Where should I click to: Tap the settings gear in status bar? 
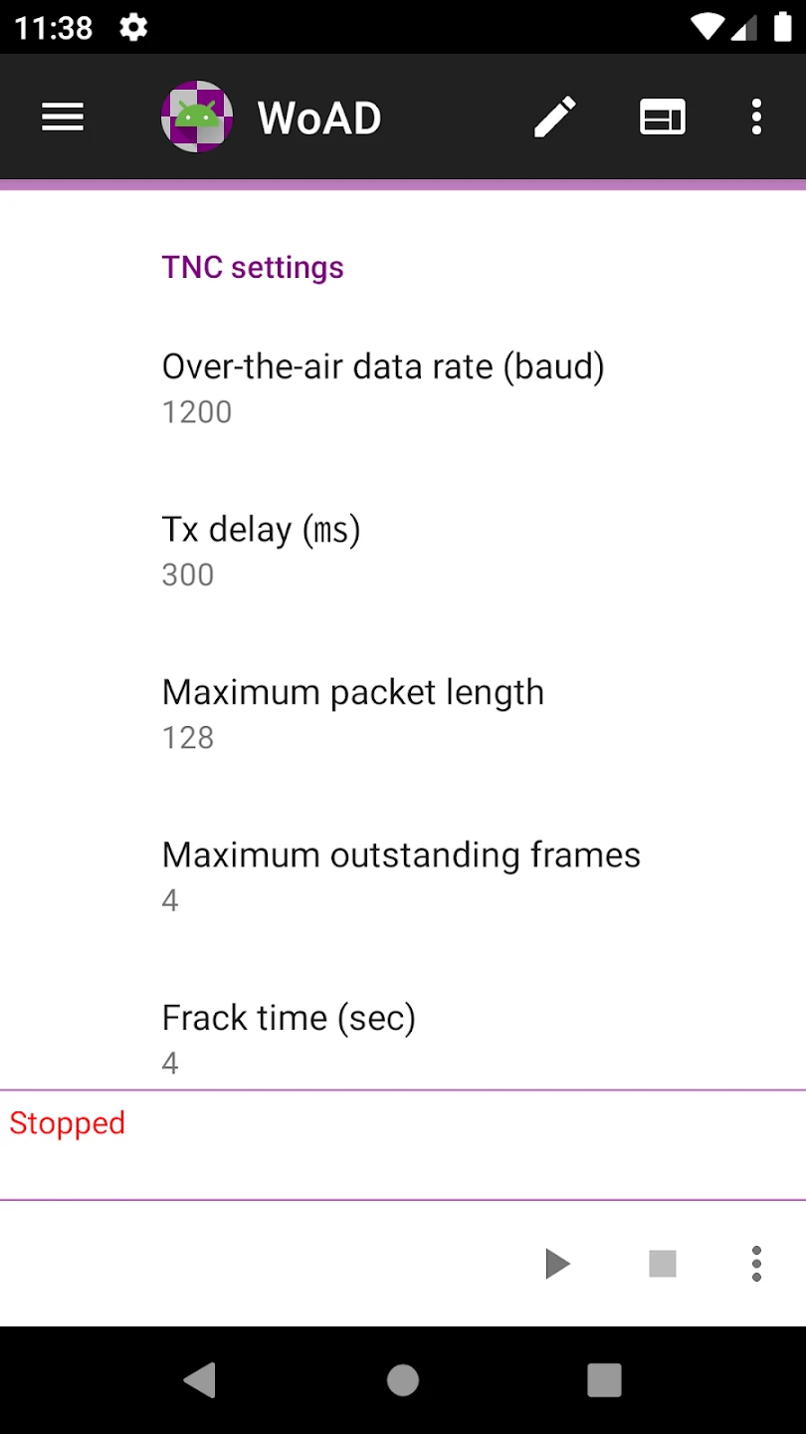(133, 27)
